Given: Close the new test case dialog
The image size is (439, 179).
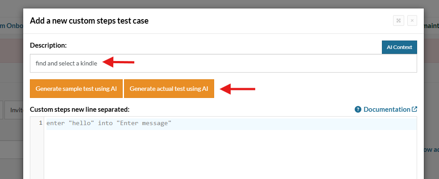Looking at the screenshot, I should [412, 20].
